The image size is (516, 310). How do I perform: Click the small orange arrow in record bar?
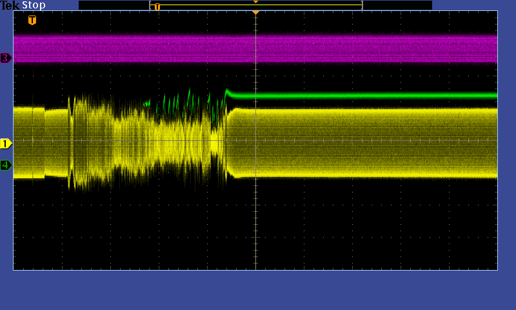click(x=255, y=2)
